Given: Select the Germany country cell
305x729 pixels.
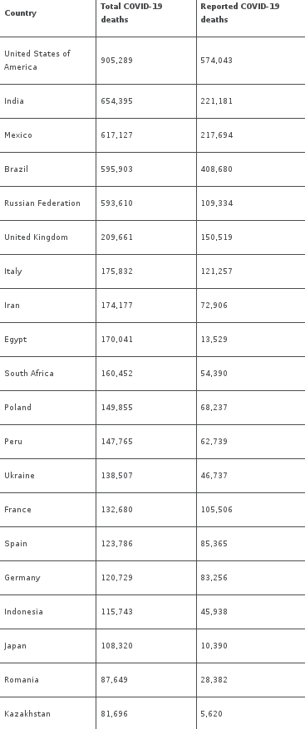Looking at the screenshot, I should tap(22, 577).
